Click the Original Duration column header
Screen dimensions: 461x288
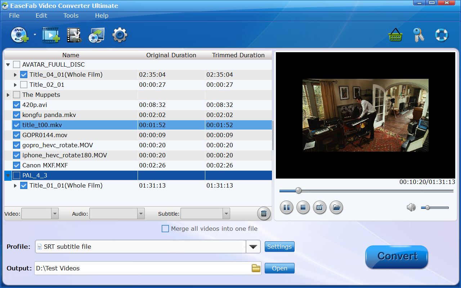click(x=171, y=55)
